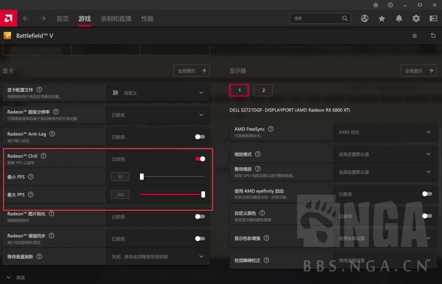The width and height of the screenshot is (442, 284).
Task: Open the web browser globe icon
Action: click(365, 19)
